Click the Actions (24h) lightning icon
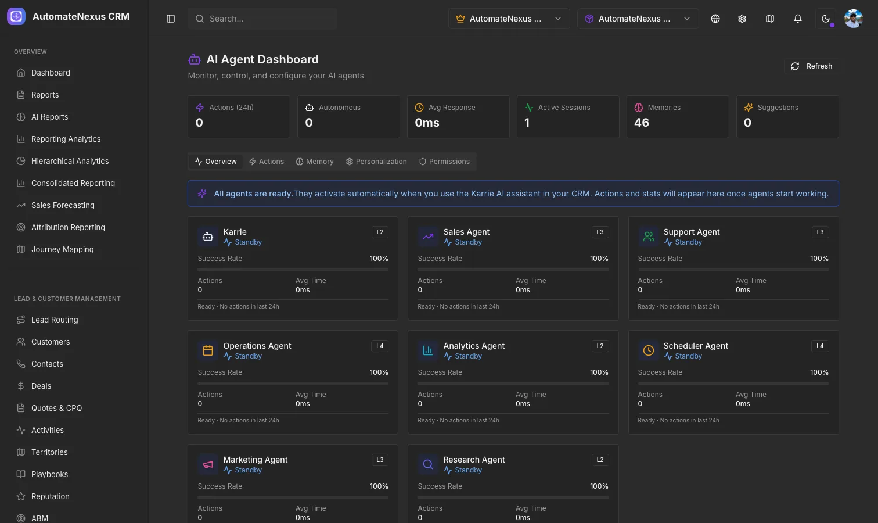The image size is (878, 523). point(200,108)
